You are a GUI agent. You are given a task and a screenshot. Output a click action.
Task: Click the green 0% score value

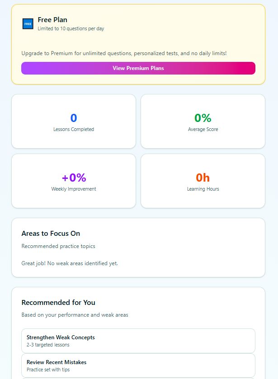tap(203, 118)
